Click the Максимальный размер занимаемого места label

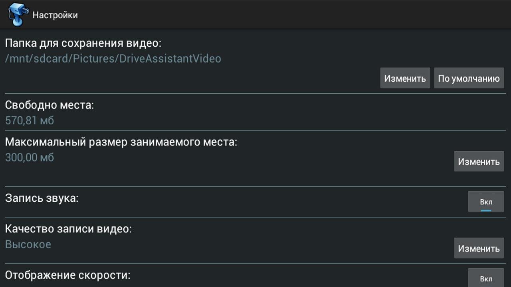[121, 142]
